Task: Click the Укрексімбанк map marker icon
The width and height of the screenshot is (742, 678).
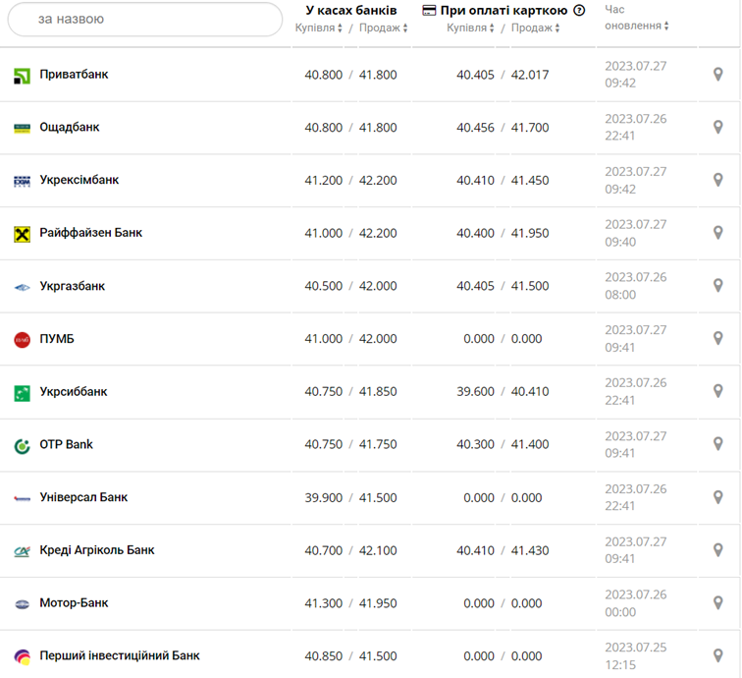Action: (x=717, y=181)
